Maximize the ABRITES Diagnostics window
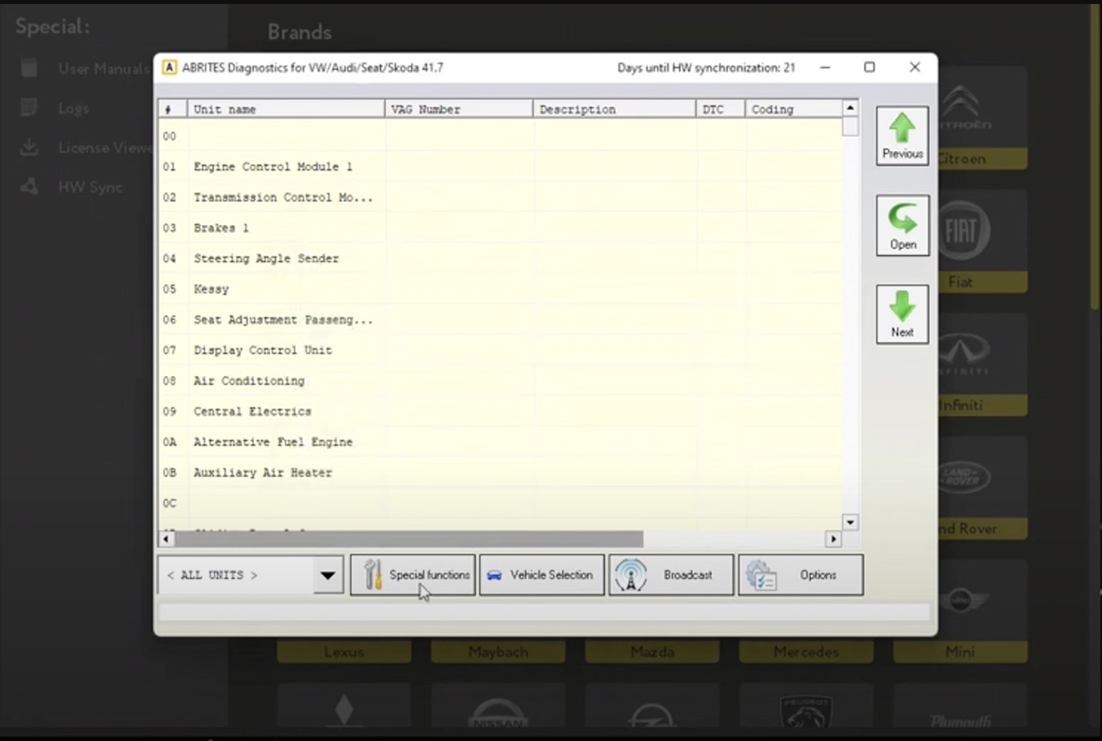1102x741 pixels. click(x=870, y=67)
